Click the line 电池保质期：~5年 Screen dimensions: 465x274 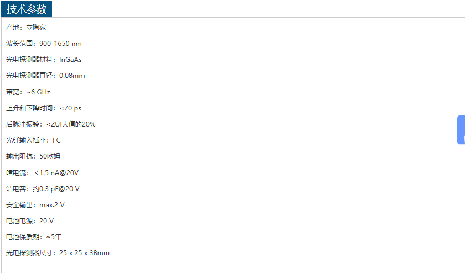click(34, 237)
